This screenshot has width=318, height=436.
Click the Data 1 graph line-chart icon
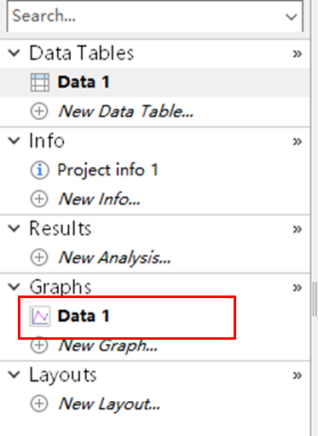click(39, 316)
